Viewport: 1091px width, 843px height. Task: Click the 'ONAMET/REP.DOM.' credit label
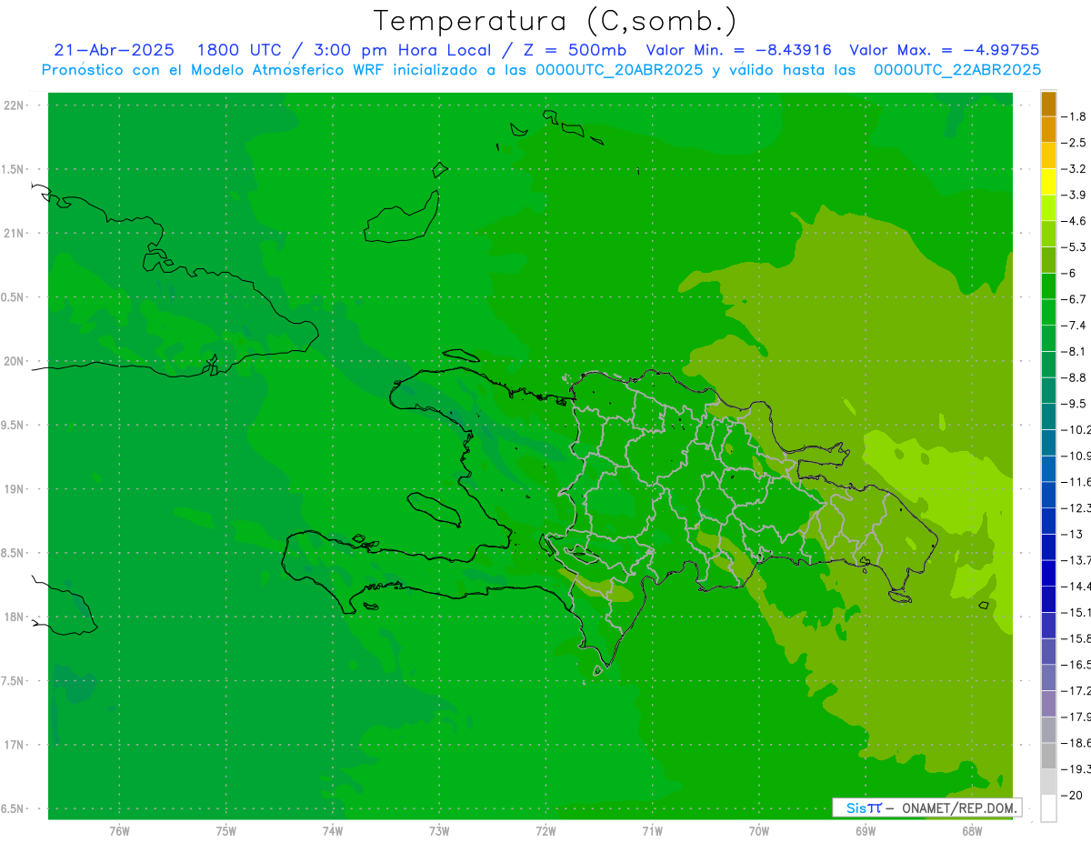tap(959, 808)
